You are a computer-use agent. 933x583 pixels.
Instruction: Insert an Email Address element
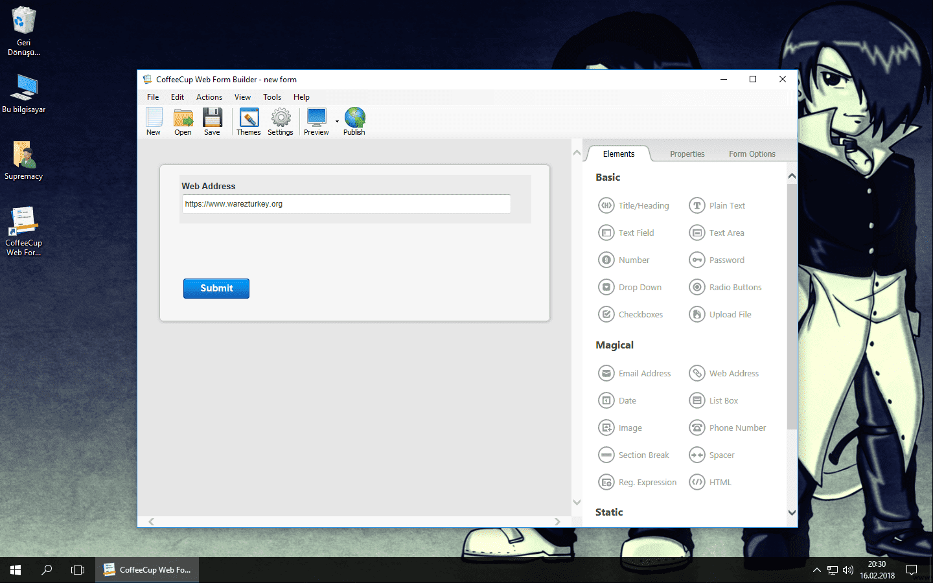tap(634, 373)
